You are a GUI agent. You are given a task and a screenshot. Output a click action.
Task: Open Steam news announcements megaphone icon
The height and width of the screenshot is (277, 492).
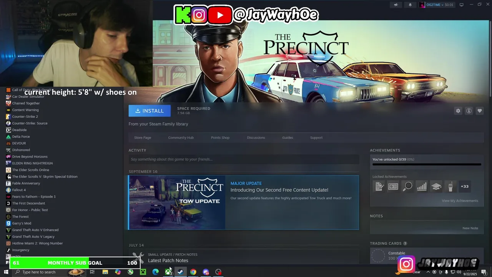(396, 5)
